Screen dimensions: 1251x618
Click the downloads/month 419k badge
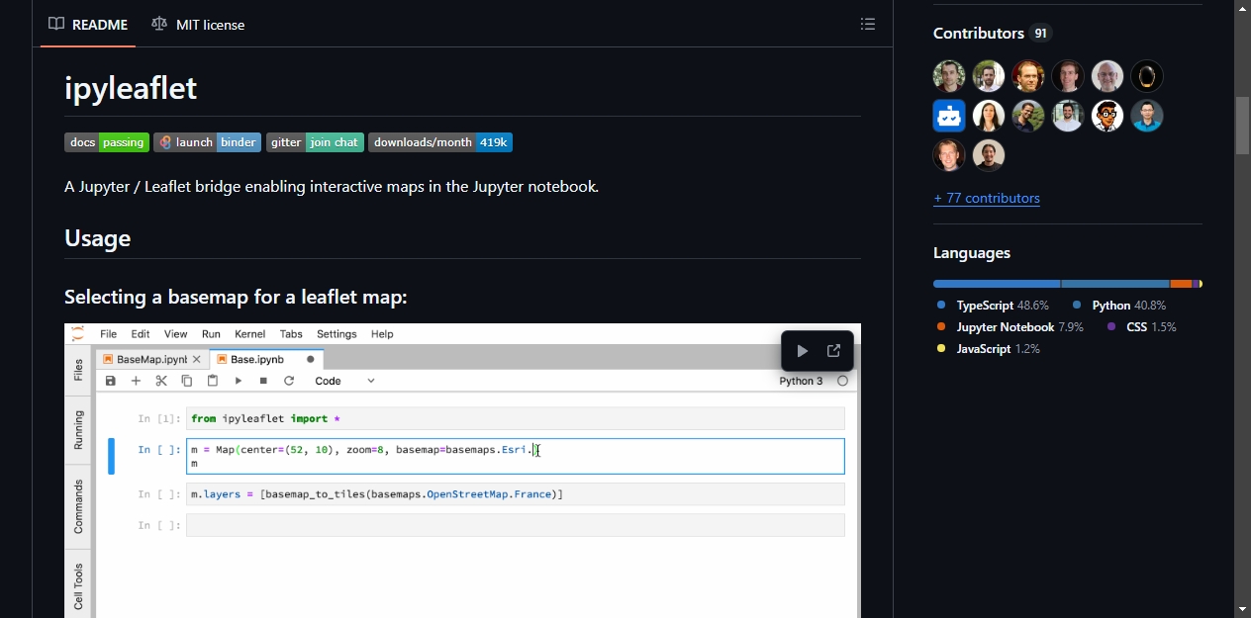tap(440, 142)
